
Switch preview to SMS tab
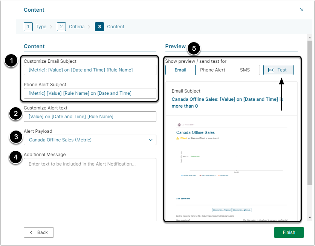(x=245, y=70)
